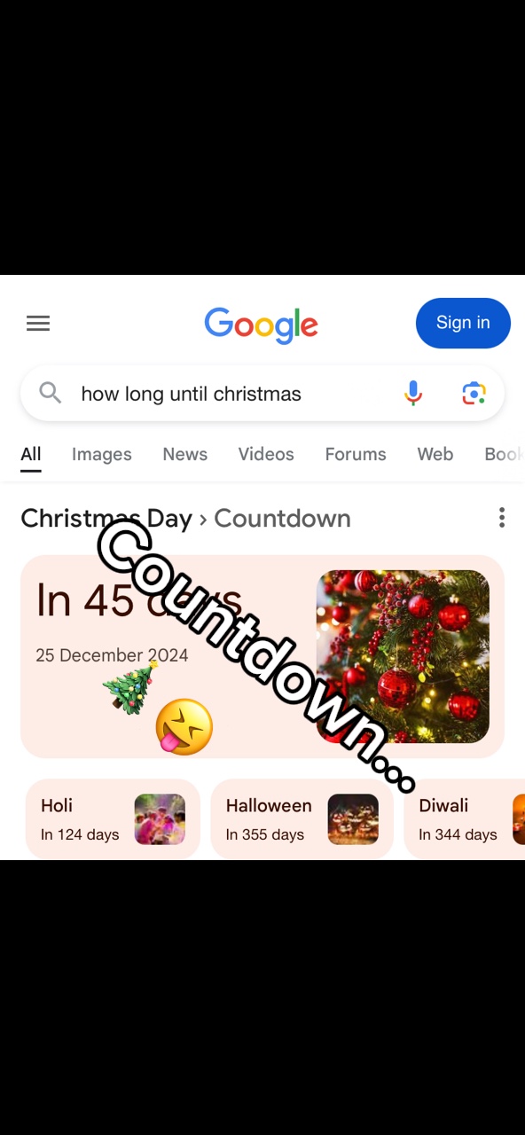Open the Christmas ornaments tree image
This screenshot has width=525, height=1135.
coord(403,656)
